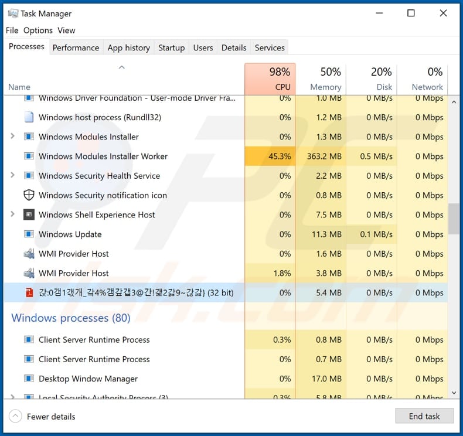Collapse view with Fewer details arrow
Viewport: 463px width, 436px height.
pos(15,416)
